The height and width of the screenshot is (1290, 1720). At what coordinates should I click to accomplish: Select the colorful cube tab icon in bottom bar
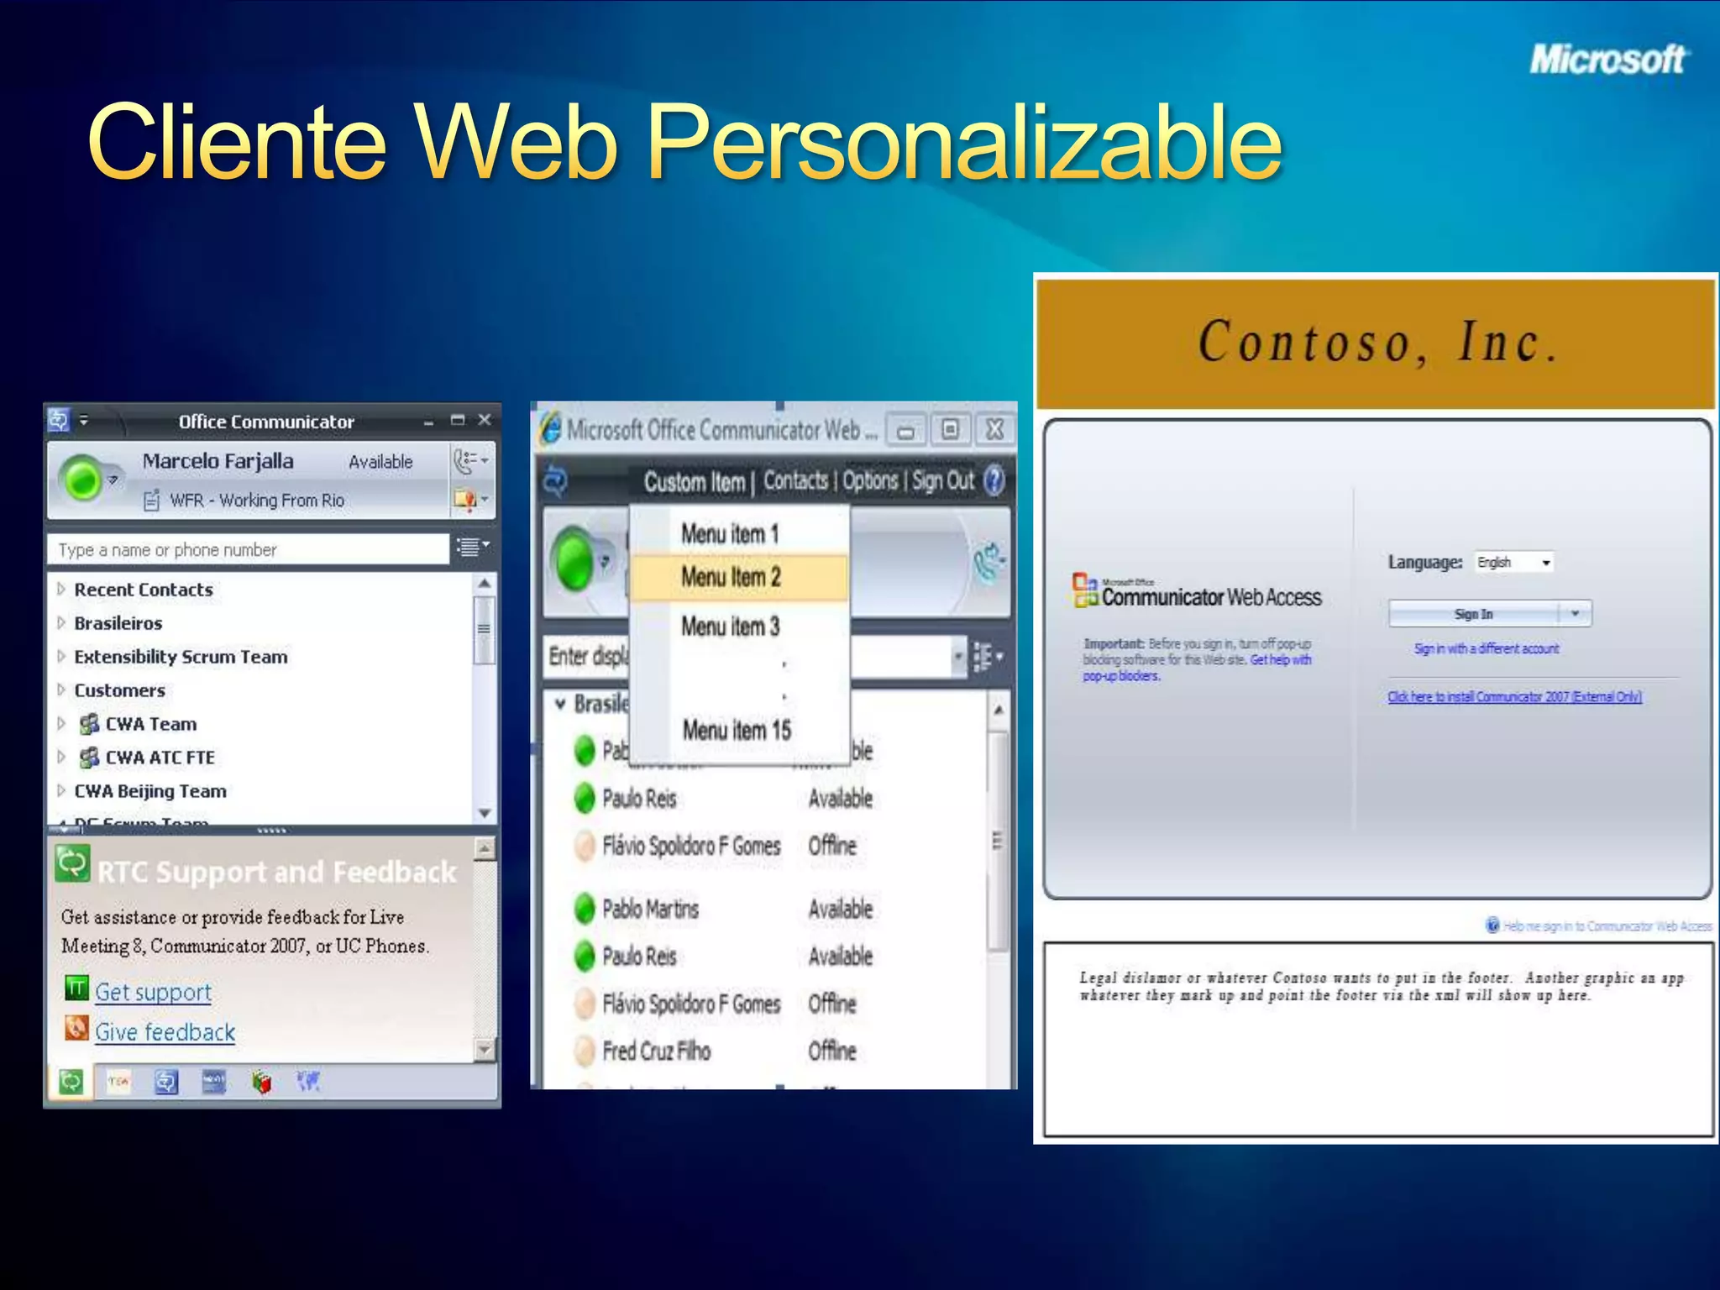pos(262,1083)
